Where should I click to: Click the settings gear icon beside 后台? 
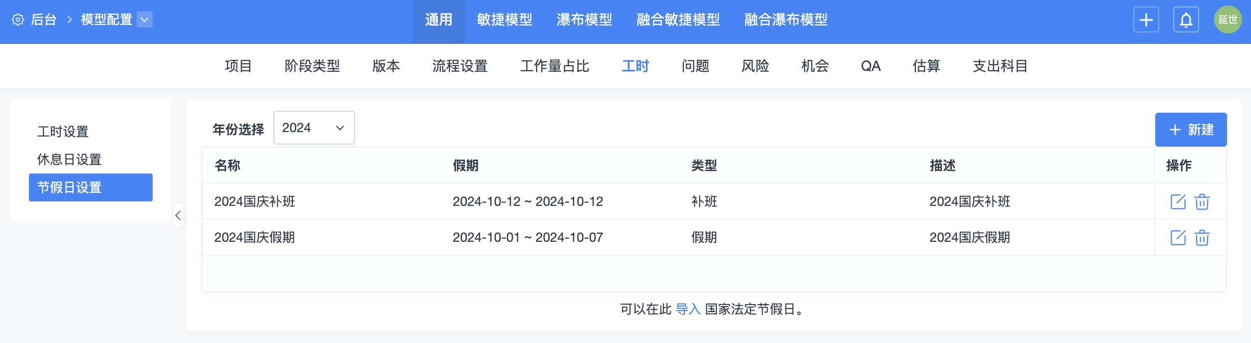click(18, 20)
